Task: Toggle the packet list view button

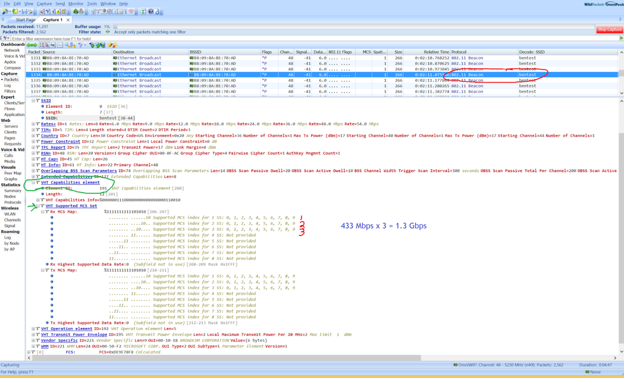Action: (41, 45)
